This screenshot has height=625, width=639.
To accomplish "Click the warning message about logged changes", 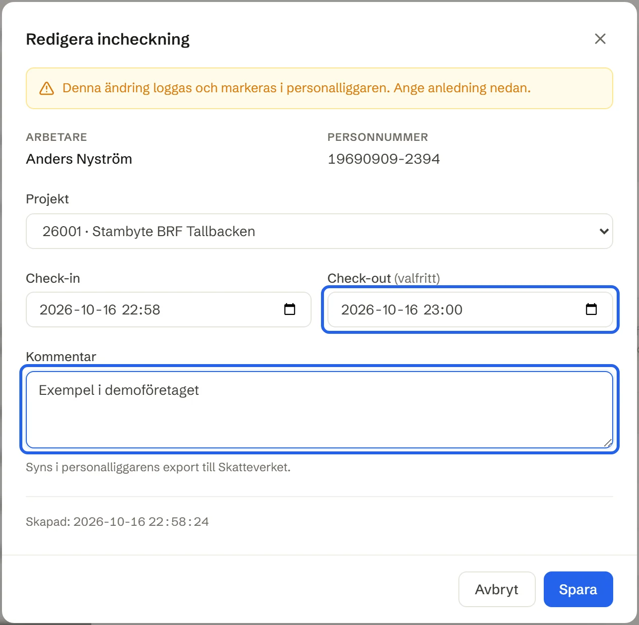I will coord(297,88).
